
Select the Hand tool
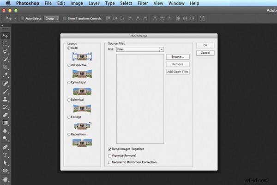5,179
